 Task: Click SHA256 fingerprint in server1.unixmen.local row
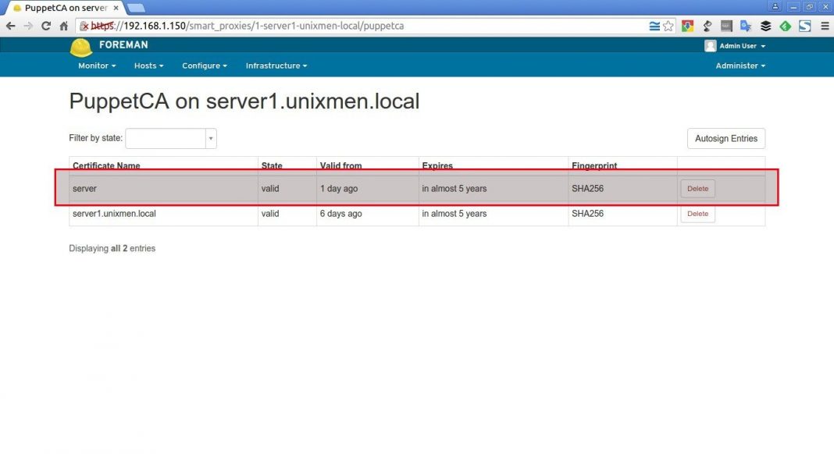pos(587,214)
